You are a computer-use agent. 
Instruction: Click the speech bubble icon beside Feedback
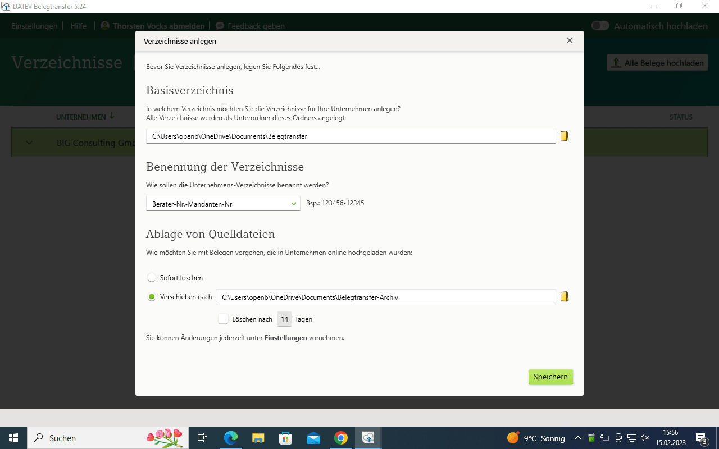220,26
